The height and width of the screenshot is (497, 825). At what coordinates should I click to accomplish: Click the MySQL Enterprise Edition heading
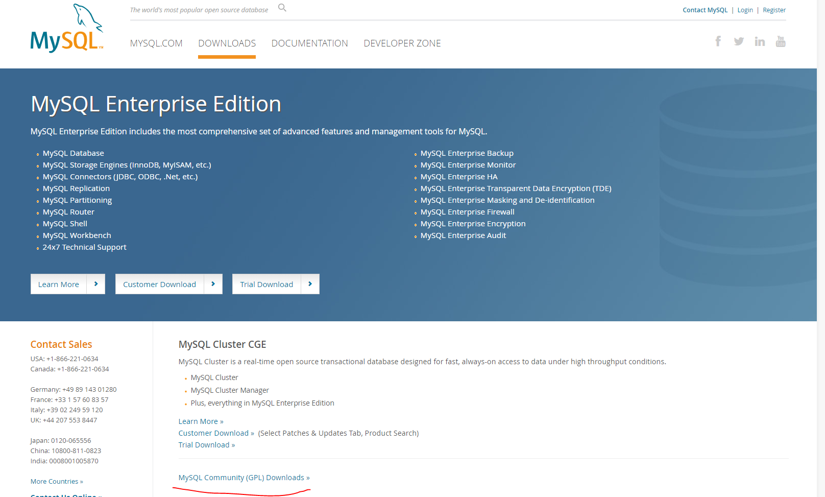coord(156,104)
